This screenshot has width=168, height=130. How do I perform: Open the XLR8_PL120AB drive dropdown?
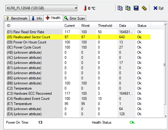click(41, 8)
